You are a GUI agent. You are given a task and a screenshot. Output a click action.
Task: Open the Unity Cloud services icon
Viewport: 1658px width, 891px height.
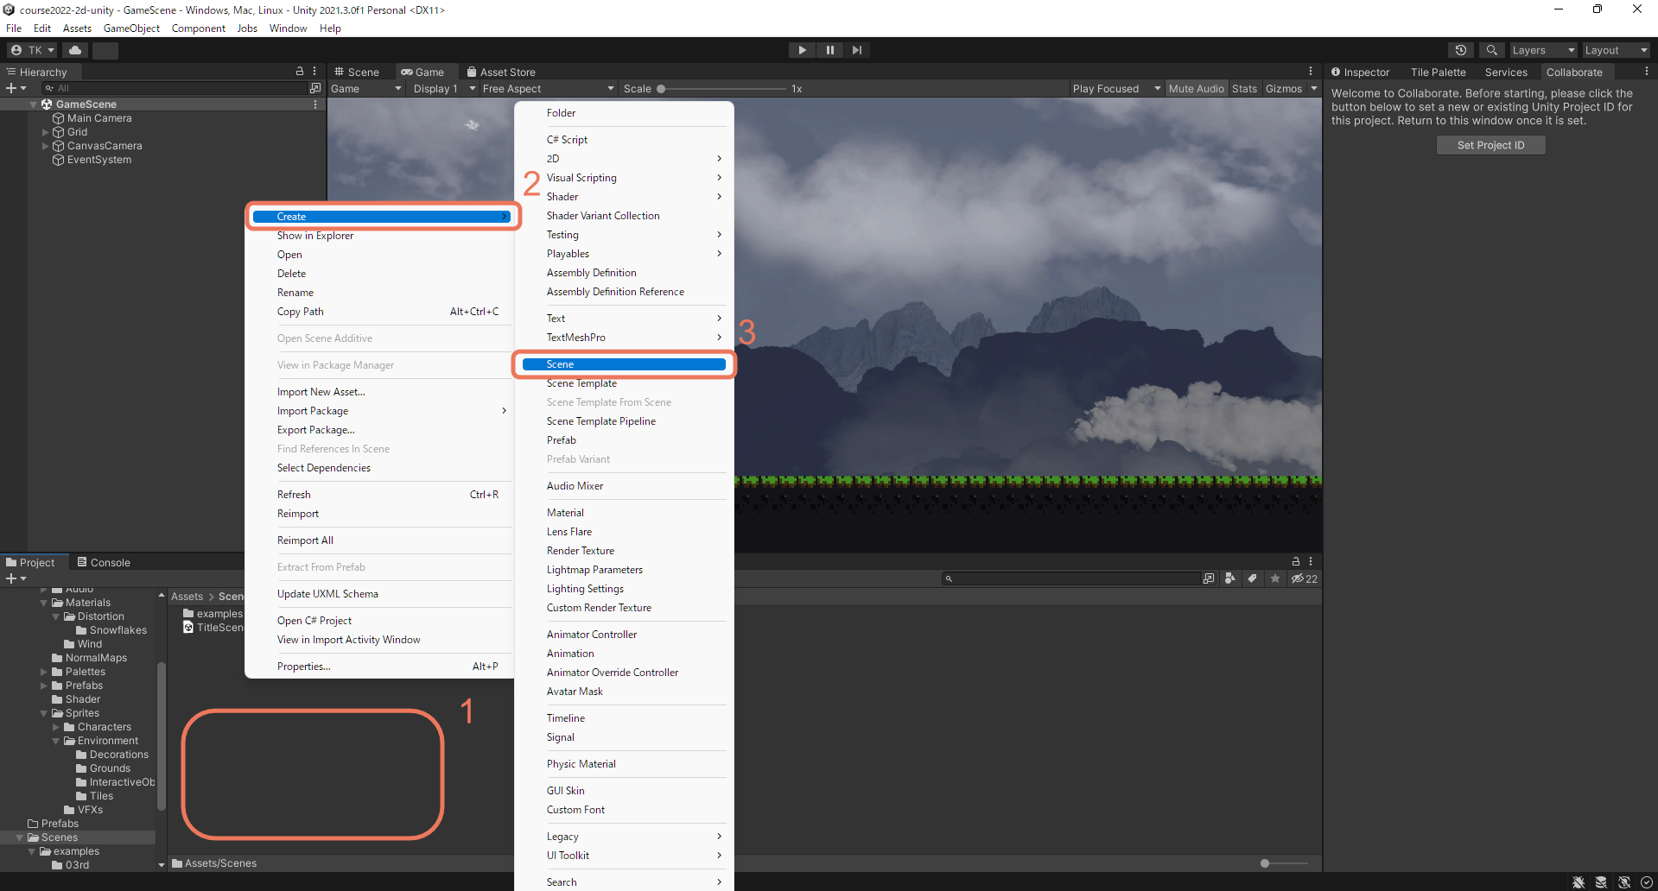(75, 50)
